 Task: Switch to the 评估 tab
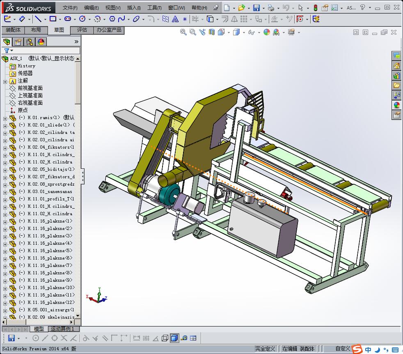pos(82,30)
